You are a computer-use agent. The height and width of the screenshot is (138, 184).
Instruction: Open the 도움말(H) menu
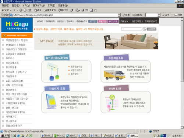tap(63, 6)
